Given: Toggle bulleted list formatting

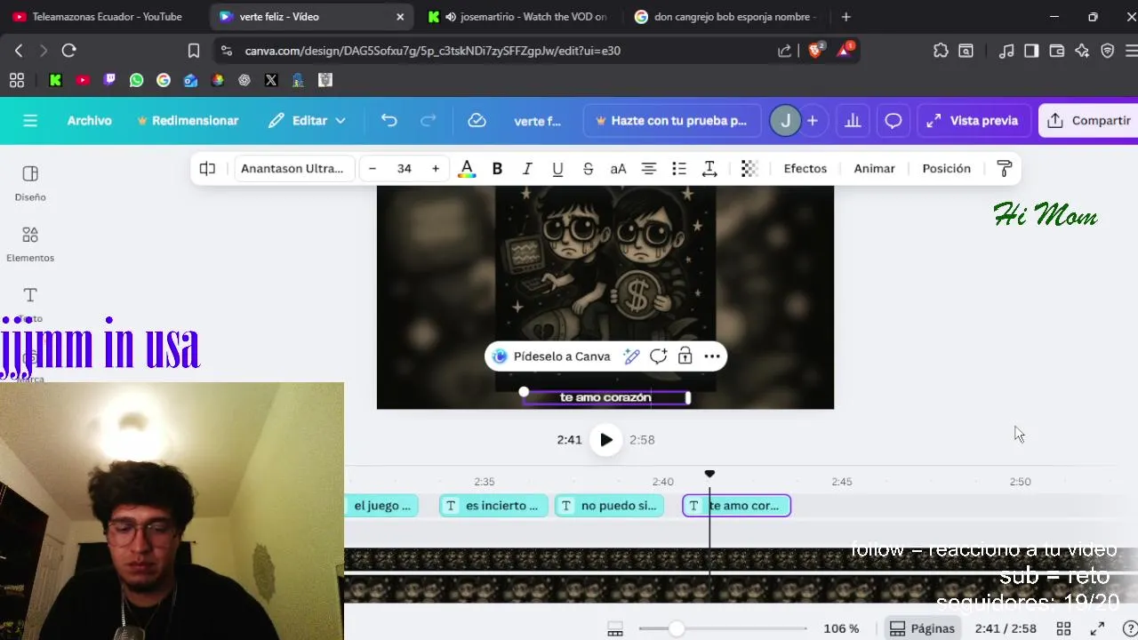Looking at the screenshot, I should [679, 168].
